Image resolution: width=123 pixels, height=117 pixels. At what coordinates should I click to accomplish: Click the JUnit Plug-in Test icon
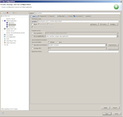click(x=5, y=41)
